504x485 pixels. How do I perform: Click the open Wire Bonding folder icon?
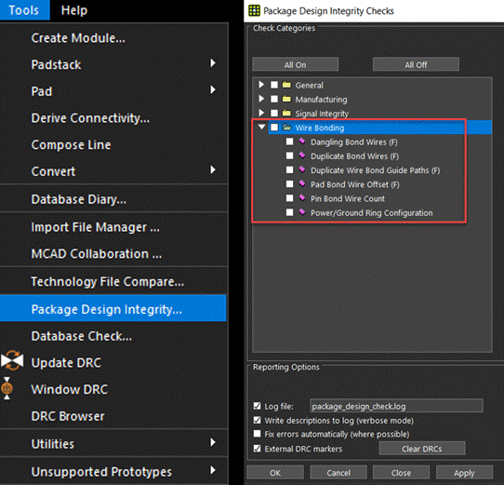pos(286,128)
